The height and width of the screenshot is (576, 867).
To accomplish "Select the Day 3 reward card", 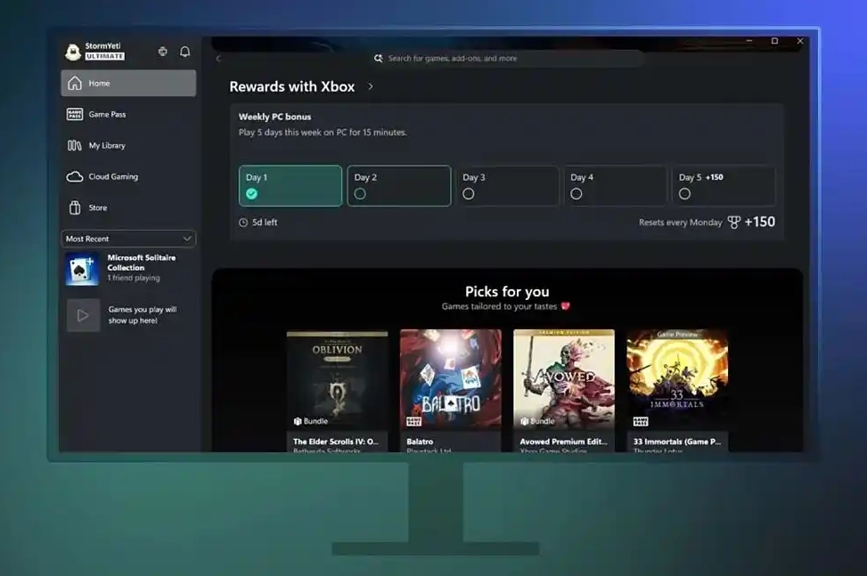I will pos(507,185).
